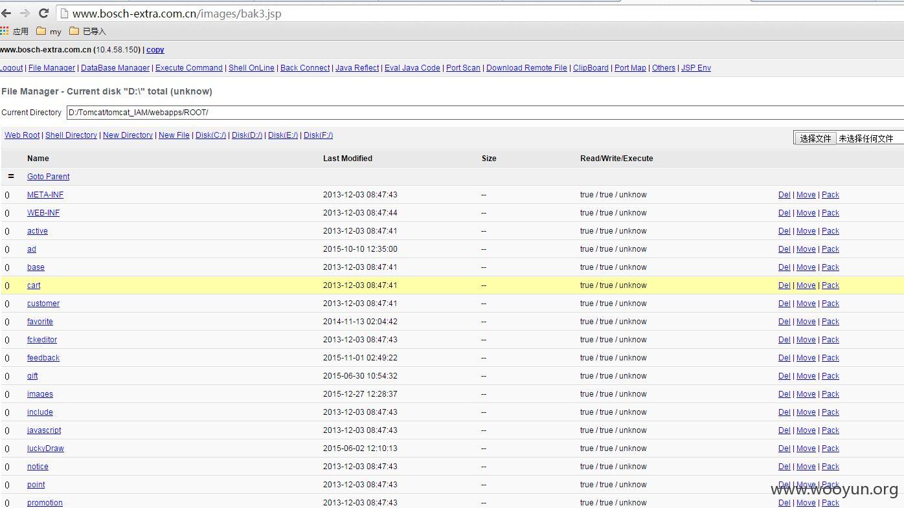Click the Current Directory path field

click(485, 113)
